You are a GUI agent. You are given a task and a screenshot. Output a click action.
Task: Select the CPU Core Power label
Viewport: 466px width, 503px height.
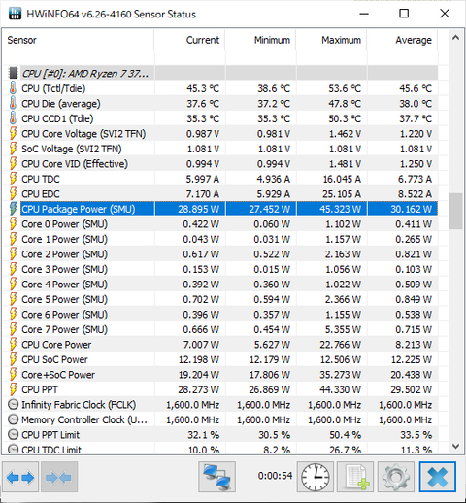tap(56, 345)
